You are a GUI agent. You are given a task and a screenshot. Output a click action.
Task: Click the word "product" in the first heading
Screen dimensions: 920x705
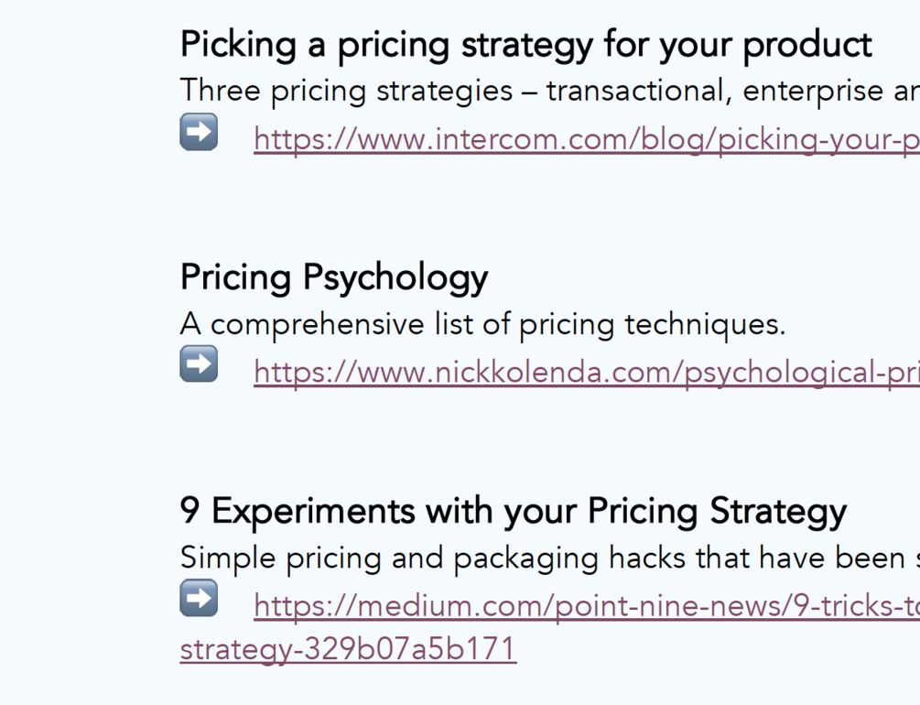point(807,45)
